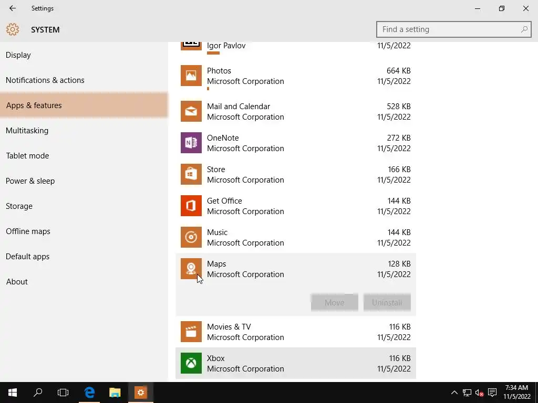Click the muted volume tray icon
This screenshot has height=403, width=538.
point(479,393)
